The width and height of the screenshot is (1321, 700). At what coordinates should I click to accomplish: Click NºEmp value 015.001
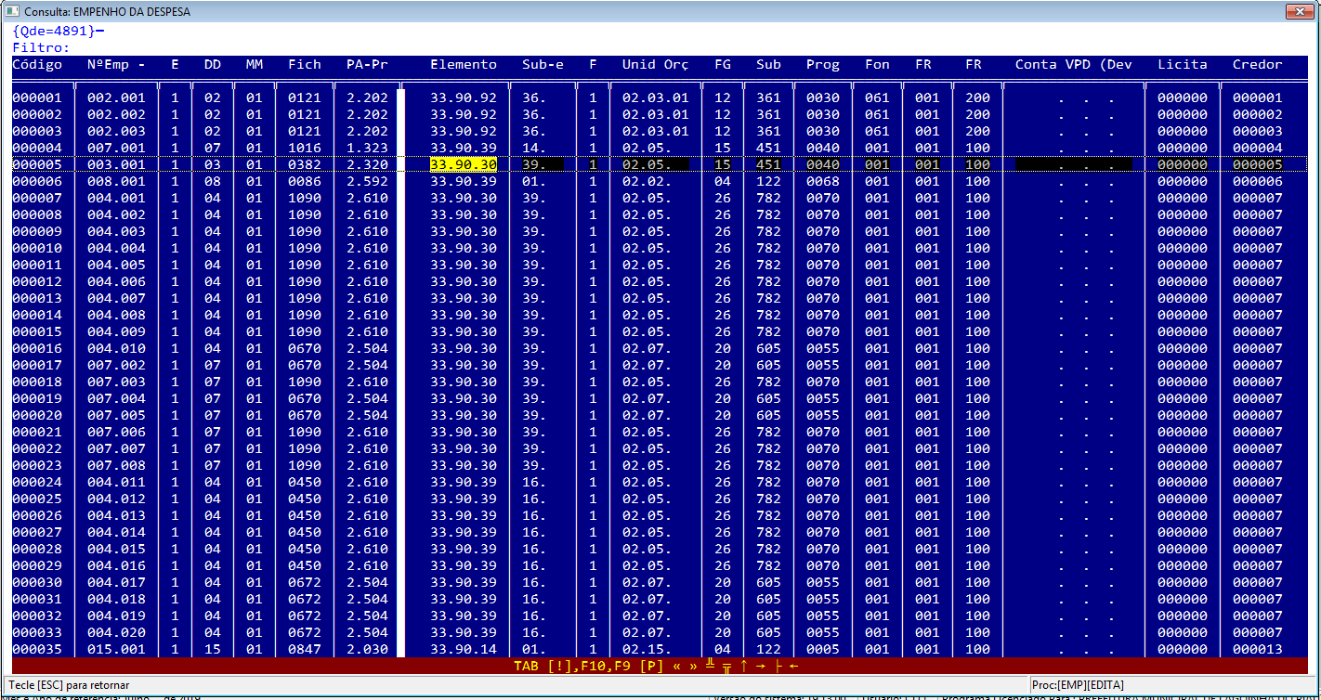(x=116, y=650)
